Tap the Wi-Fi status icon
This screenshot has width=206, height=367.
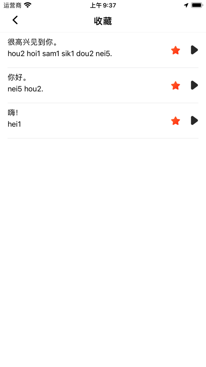(28, 5)
